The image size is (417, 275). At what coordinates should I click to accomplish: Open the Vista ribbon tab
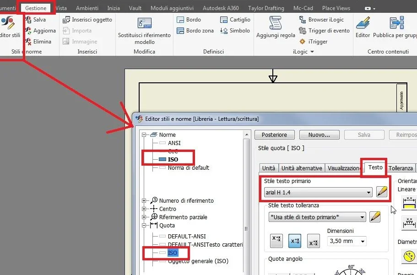click(61, 8)
